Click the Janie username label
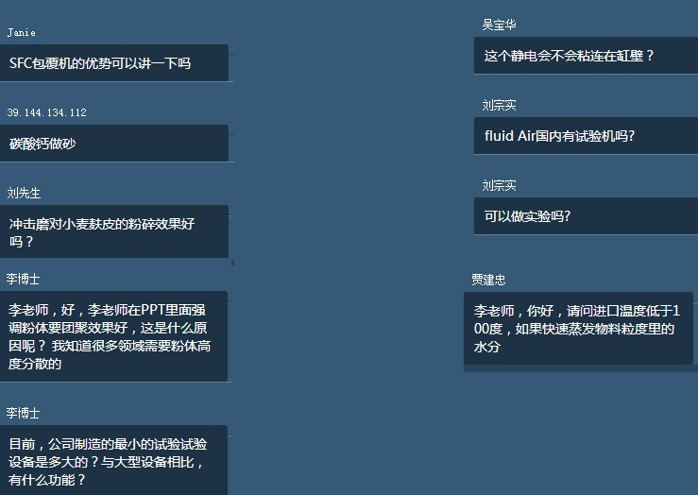 tap(21, 32)
